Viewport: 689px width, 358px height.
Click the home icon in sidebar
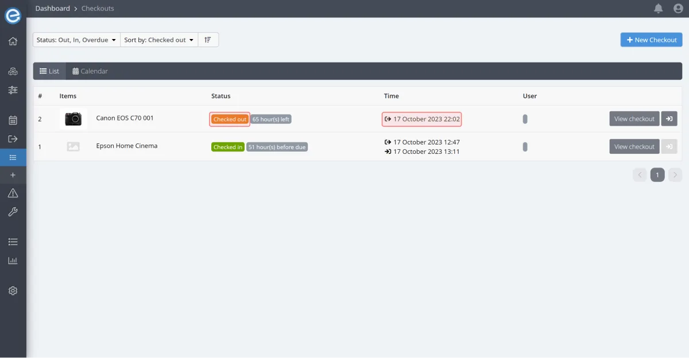coord(13,41)
